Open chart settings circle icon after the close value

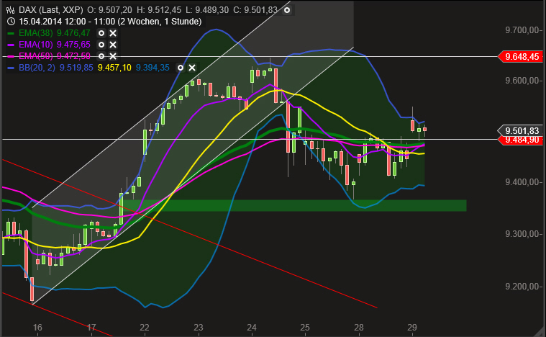click(287, 10)
